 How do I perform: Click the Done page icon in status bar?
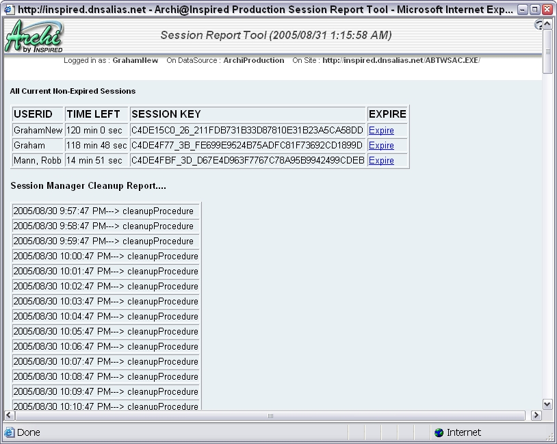click(x=9, y=432)
